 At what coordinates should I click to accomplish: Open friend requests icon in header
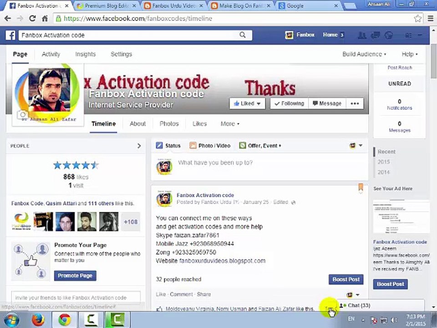tap(362, 35)
